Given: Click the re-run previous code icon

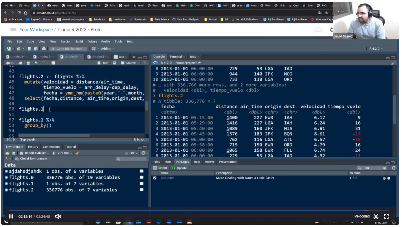Looking at the screenshot, I should pos(115,63).
